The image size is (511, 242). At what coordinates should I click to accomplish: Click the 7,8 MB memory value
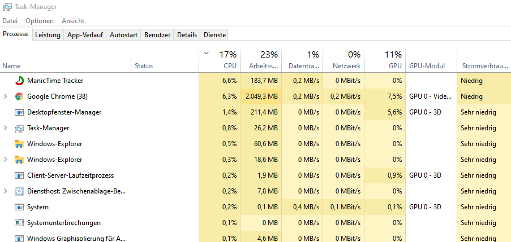tap(268, 191)
